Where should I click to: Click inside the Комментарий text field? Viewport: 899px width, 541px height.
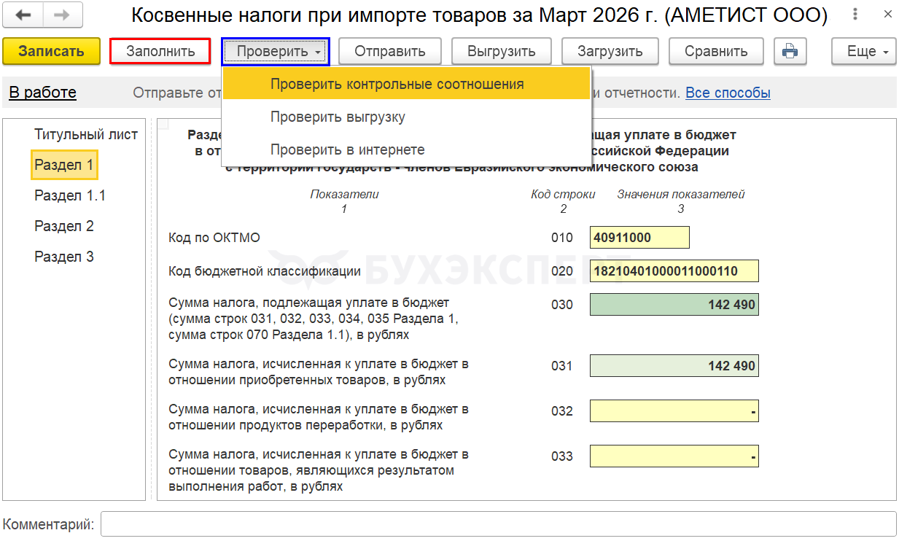(x=498, y=524)
